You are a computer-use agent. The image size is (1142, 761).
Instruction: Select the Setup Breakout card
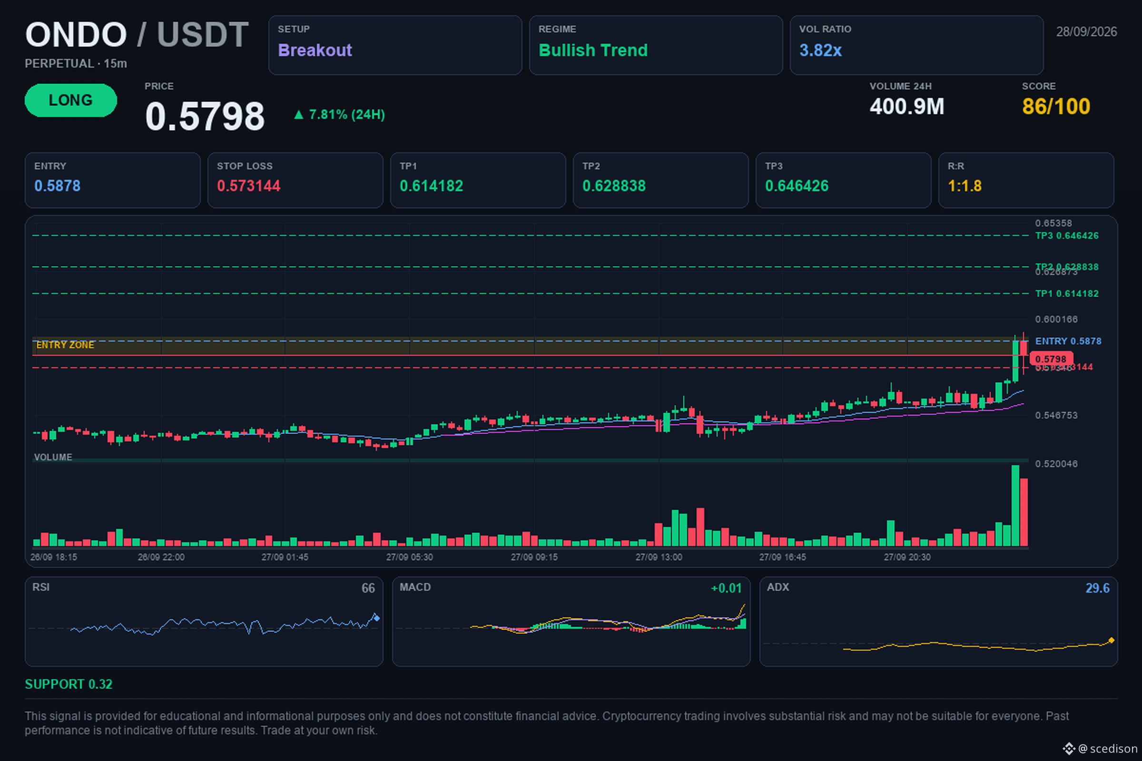[395, 45]
